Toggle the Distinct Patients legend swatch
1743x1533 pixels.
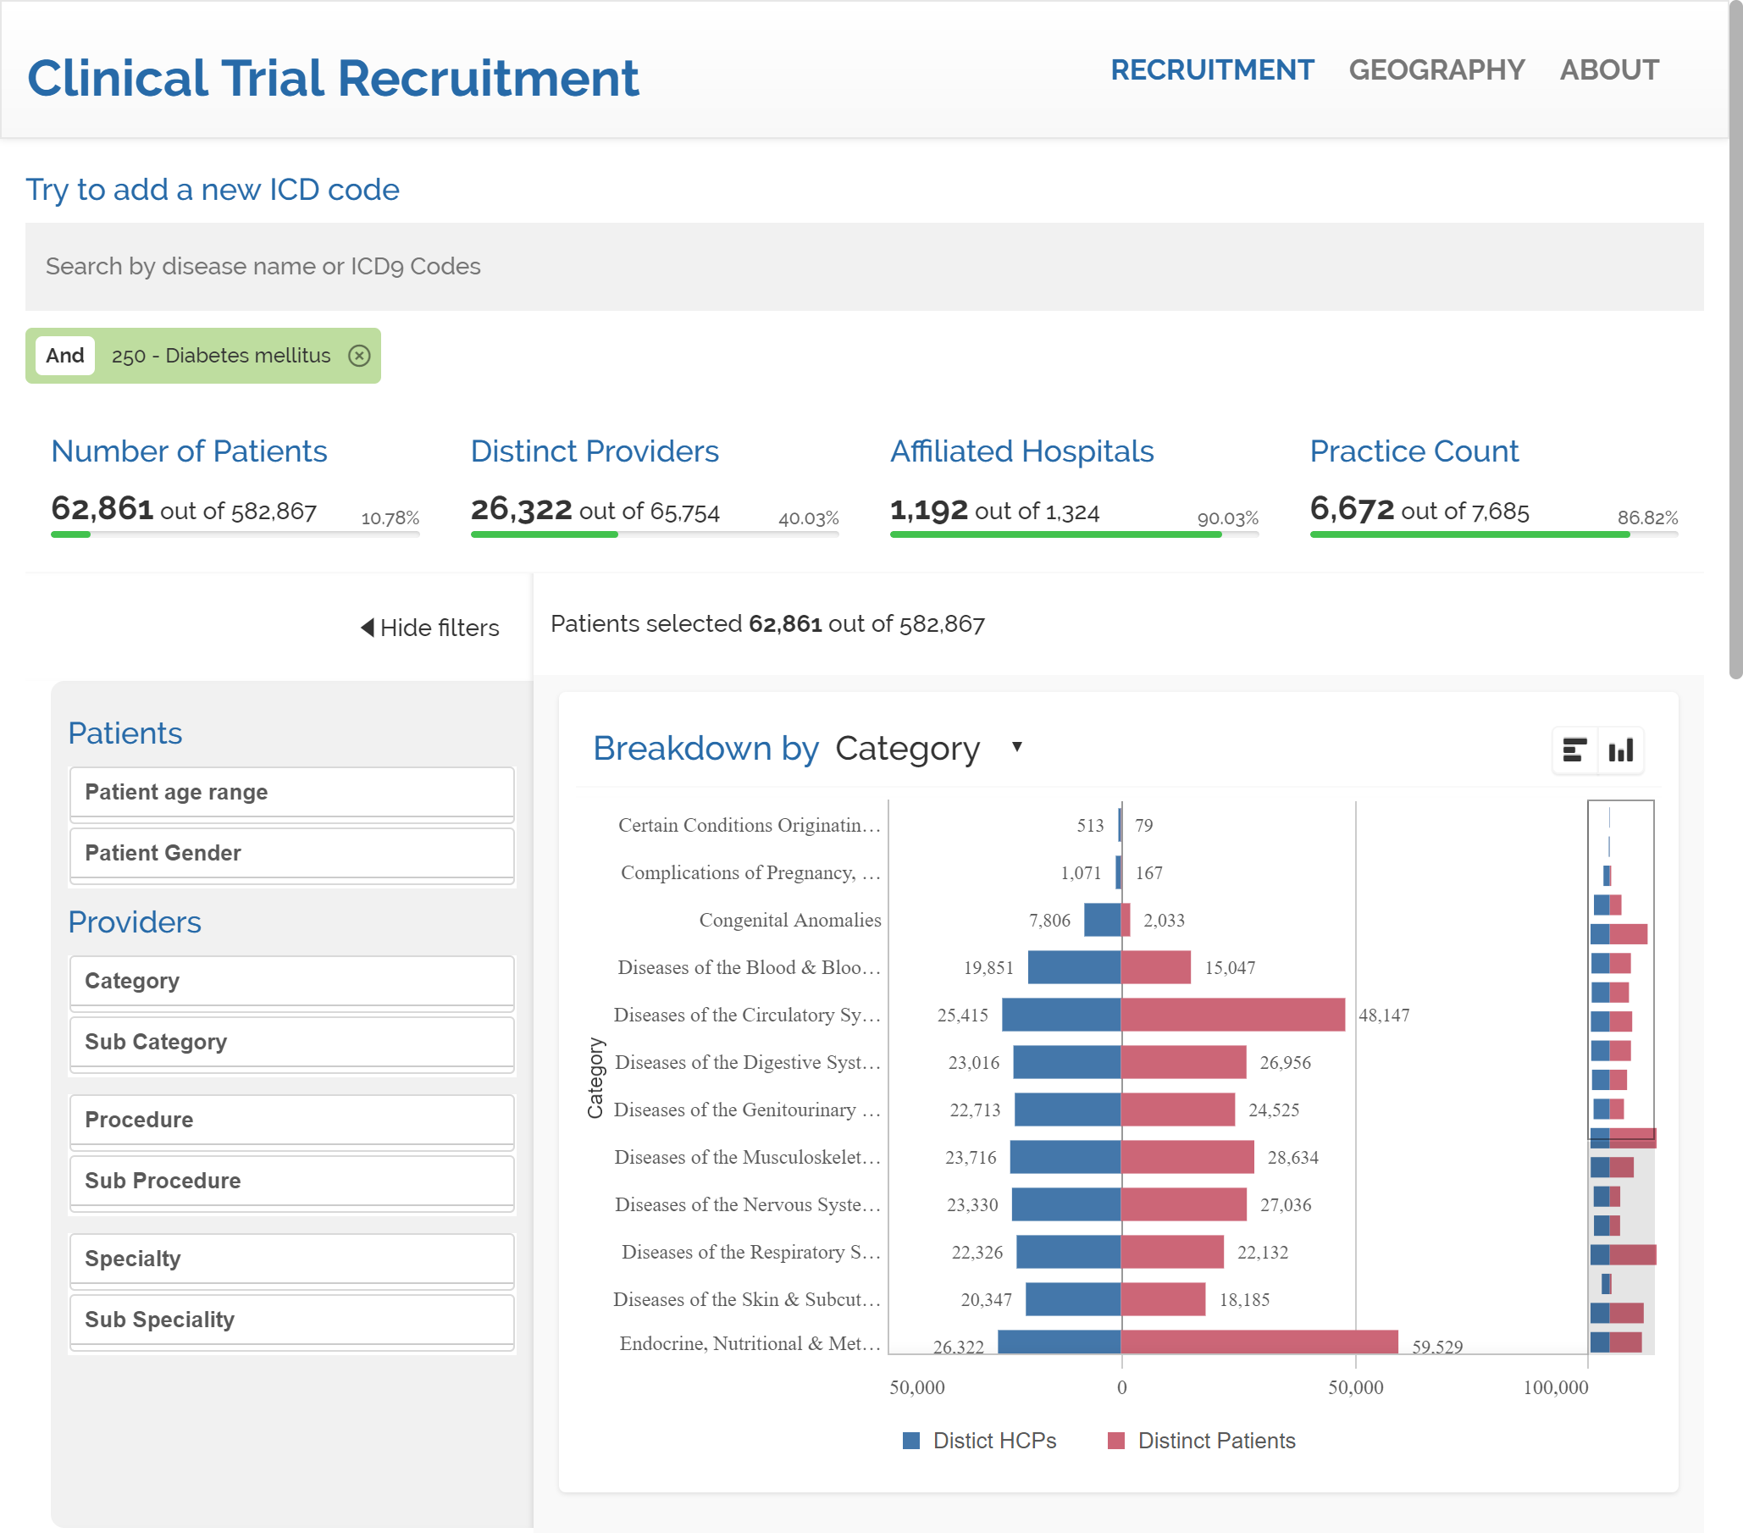click(1115, 1441)
